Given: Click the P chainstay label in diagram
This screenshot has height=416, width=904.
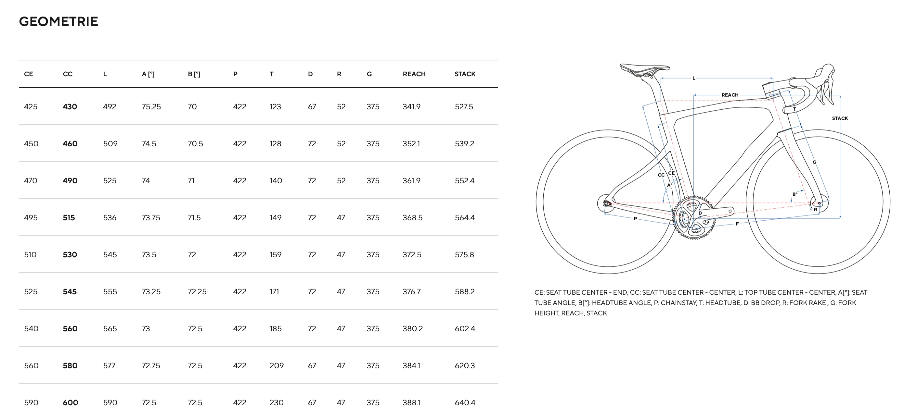Looking at the screenshot, I should tap(635, 219).
